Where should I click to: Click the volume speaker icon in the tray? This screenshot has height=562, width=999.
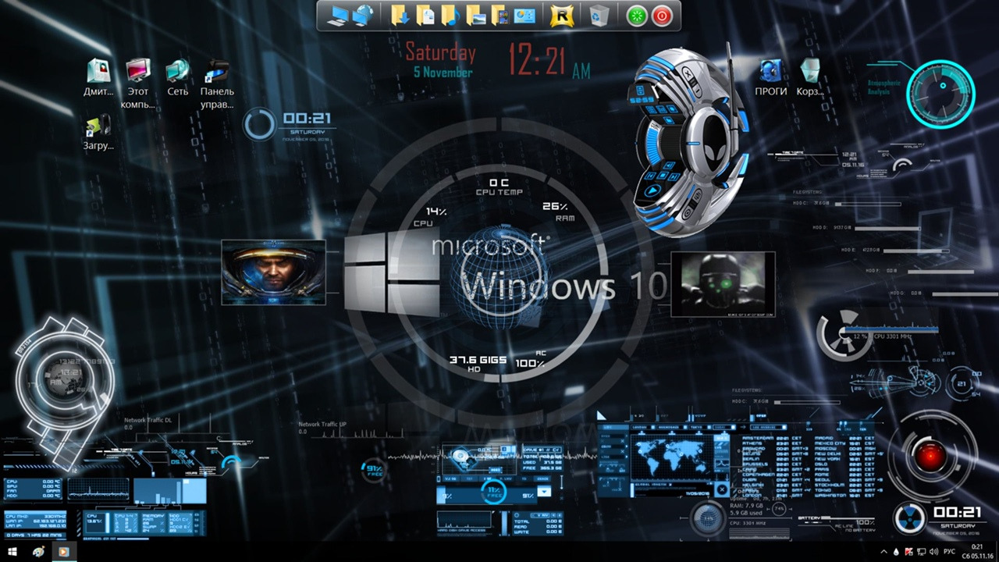(934, 552)
